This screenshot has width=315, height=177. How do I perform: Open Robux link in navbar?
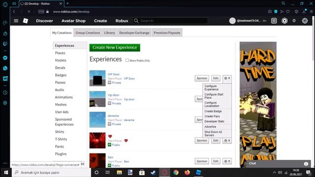pyautogui.click(x=122, y=21)
